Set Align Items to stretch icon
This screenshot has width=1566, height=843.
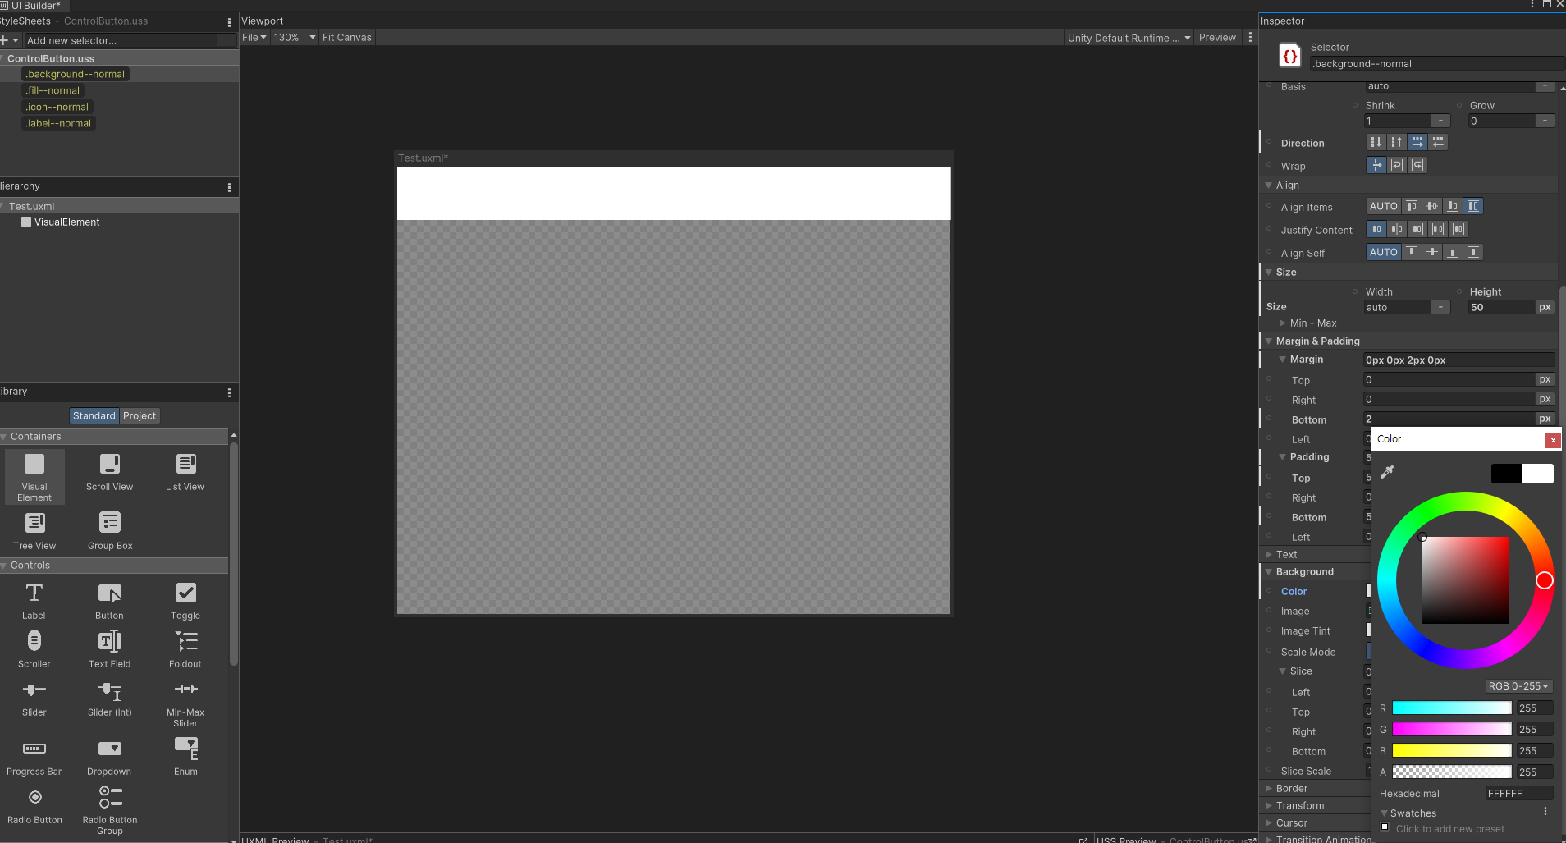point(1473,207)
